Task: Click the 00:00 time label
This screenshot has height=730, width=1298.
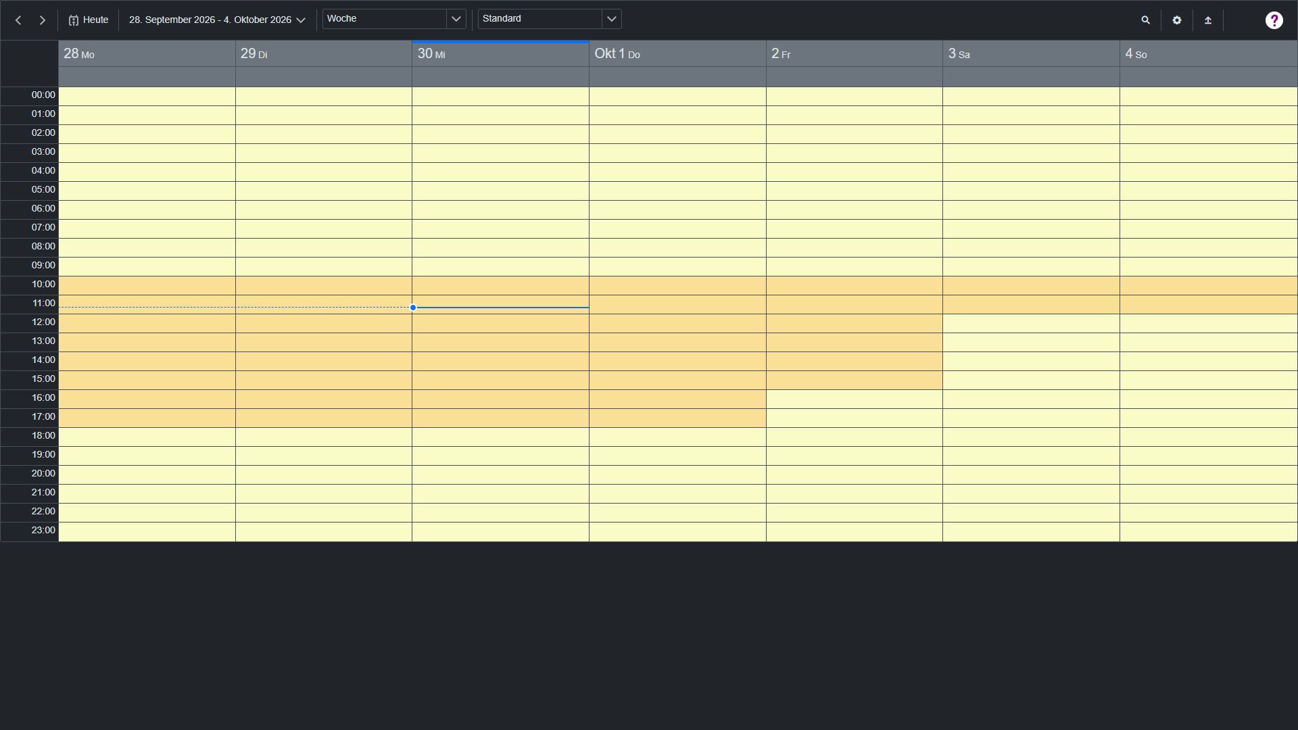Action: (x=43, y=95)
